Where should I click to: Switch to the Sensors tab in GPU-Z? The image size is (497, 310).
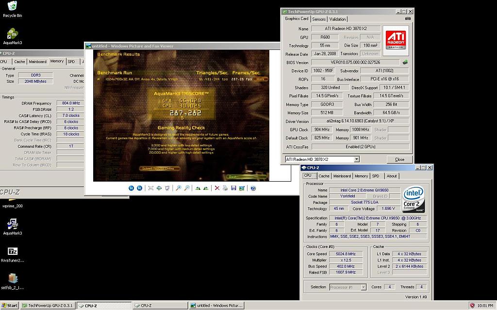click(x=319, y=19)
